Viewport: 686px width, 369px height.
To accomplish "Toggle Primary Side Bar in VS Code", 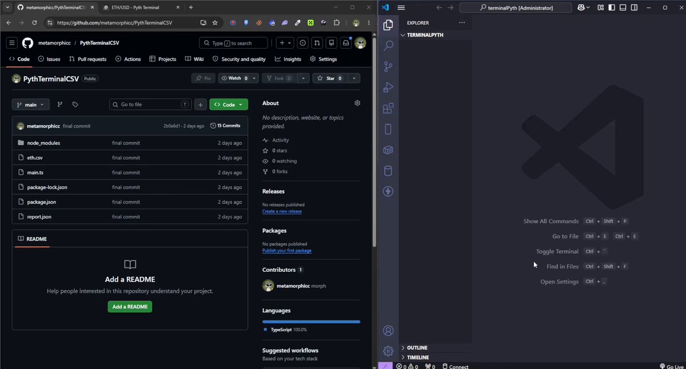I will pyautogui.click(x=612, y=7).
